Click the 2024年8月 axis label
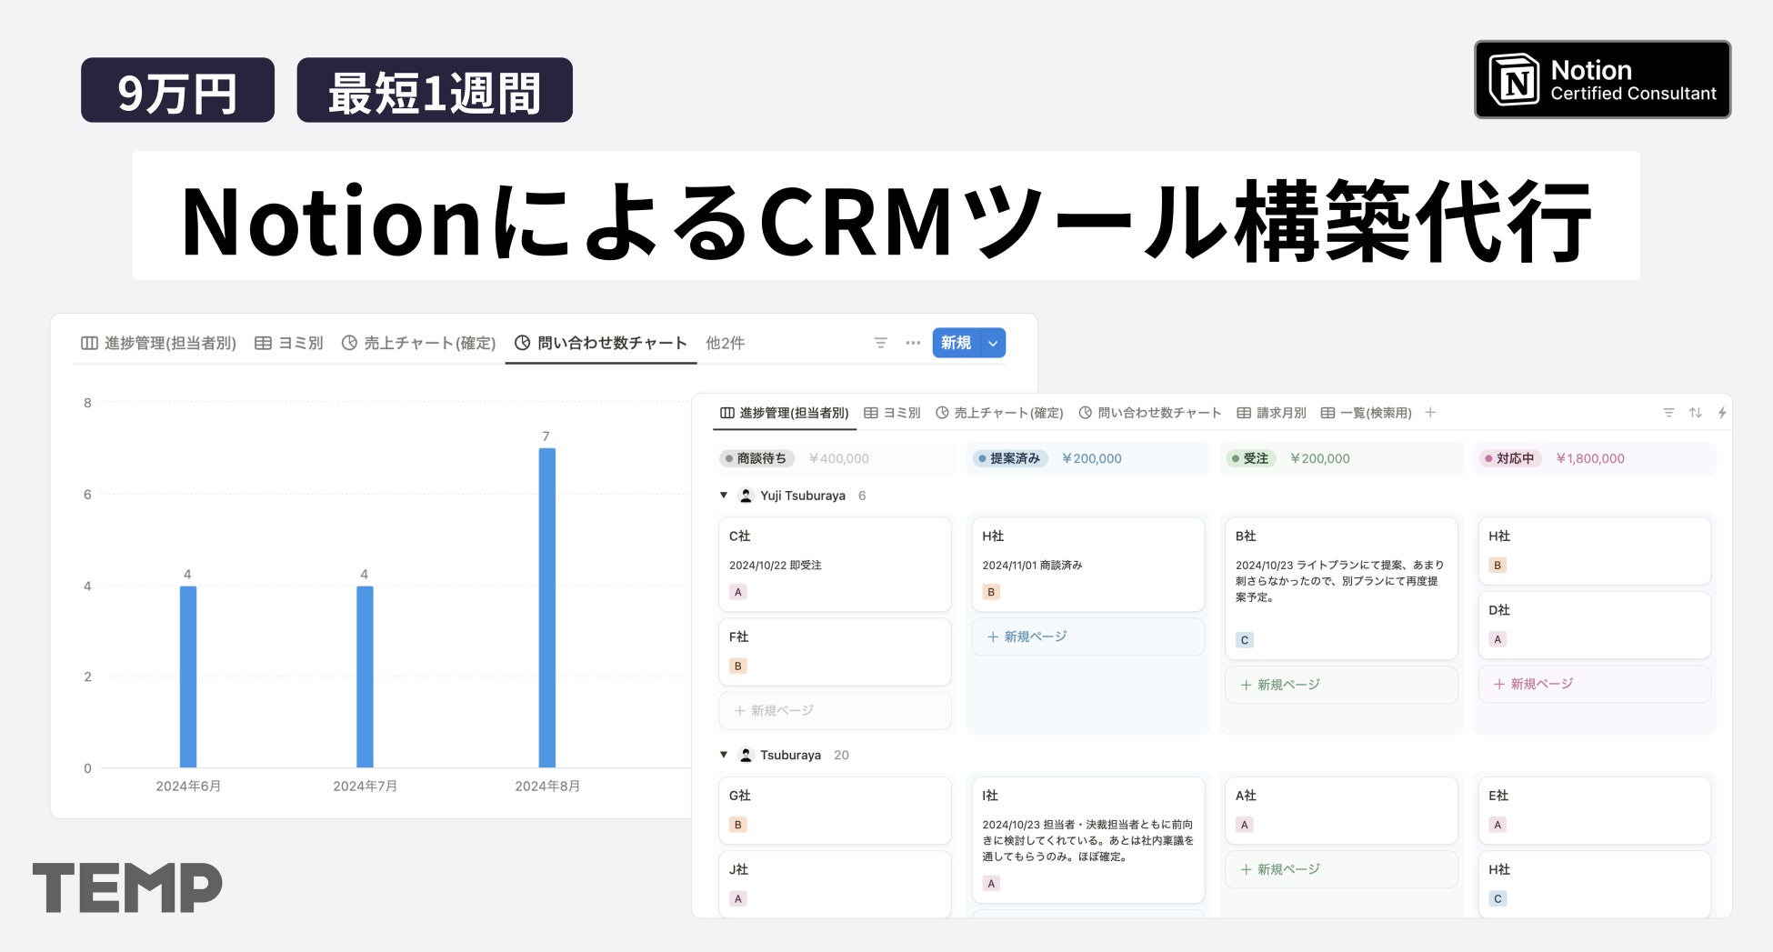Screen dimensions: 1773x952 [546, 786]
